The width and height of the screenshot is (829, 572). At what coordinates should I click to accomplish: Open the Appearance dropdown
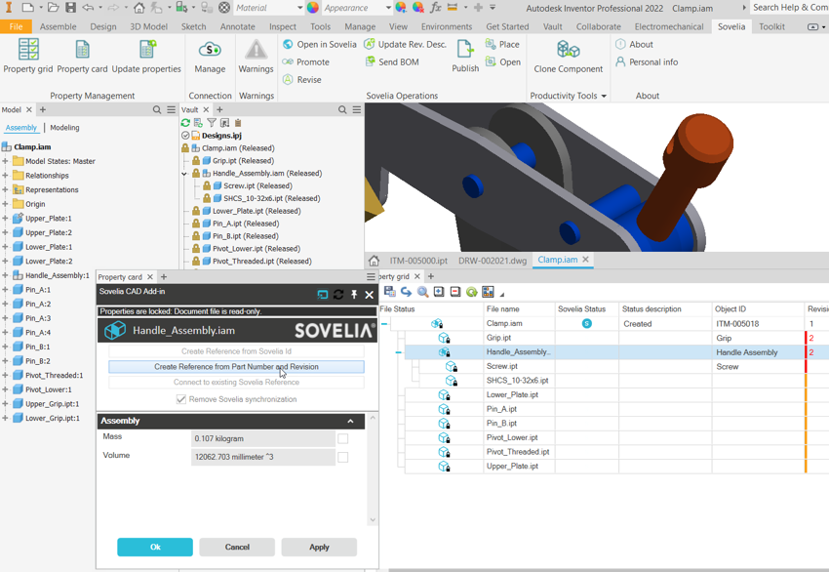(388, 8)
